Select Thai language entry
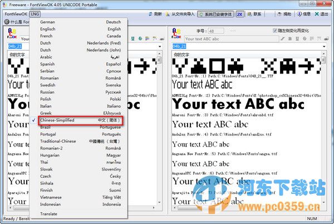 tap(81, 162)
